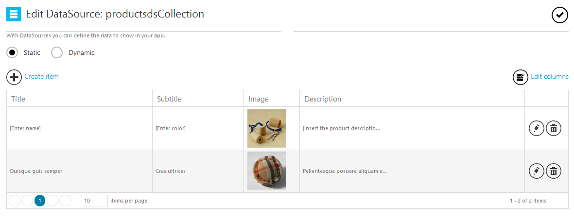Open the plaid ball thumbnail image

(267, 171)
